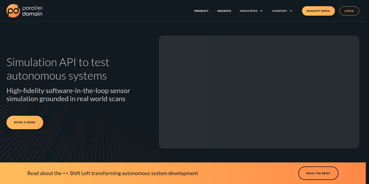Click the Shift Left banner text
The width and height of the screenshot is (369, 184).
[112, 173]
